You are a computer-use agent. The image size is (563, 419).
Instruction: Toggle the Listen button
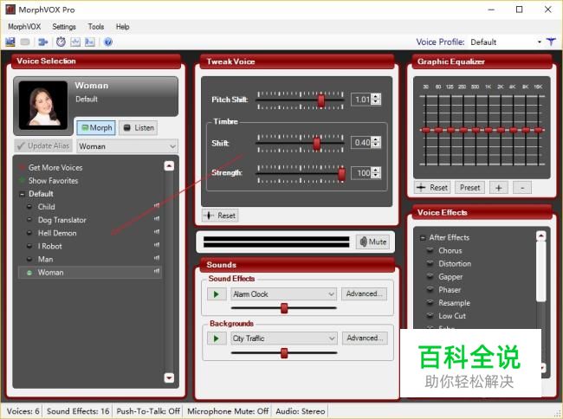pyautogui.click(x=139, y=128)
